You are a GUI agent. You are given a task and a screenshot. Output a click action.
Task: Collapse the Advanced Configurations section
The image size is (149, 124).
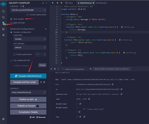(x=46, y=29)
